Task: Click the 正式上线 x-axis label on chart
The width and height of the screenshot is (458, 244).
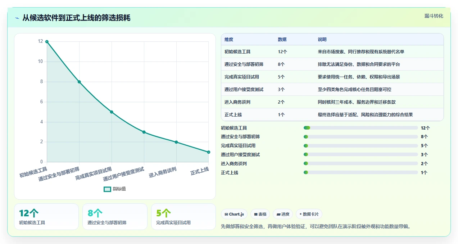Action: (x=200, y=171)
